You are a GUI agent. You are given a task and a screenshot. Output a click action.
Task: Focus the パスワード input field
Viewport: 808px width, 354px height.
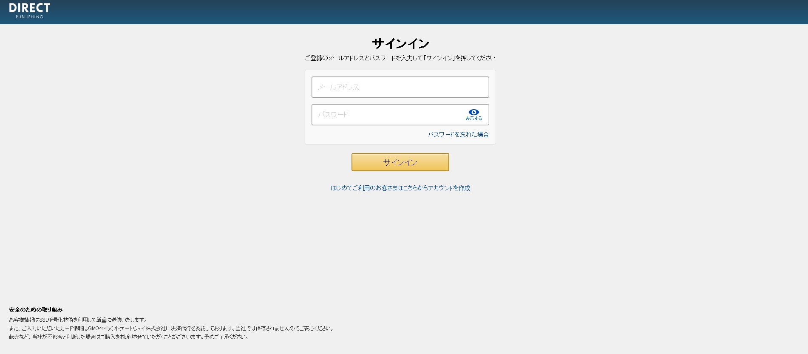pos(387,115)
